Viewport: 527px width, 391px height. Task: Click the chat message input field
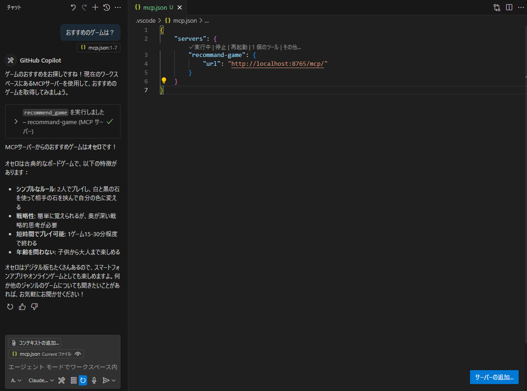pyautogui.click(x=63, y=367)
